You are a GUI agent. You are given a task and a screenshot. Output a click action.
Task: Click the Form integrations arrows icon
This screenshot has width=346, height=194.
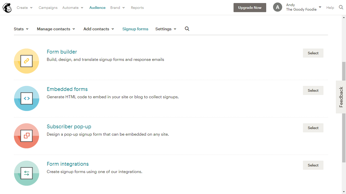(27, 173)
